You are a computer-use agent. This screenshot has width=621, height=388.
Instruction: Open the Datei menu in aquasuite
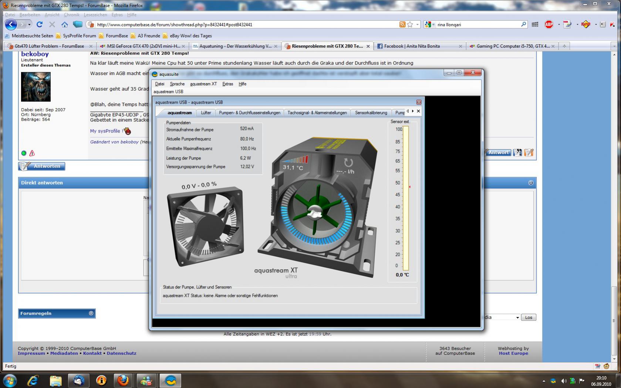click(160, 84)
